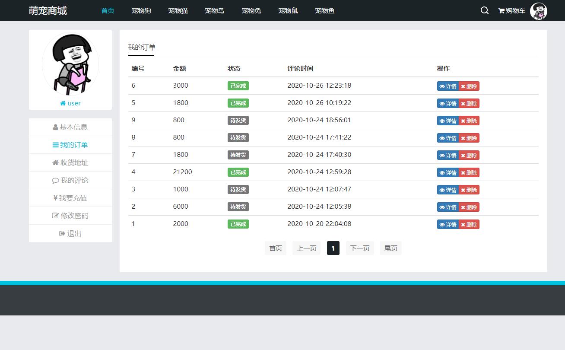Click the search magnifier icon in navbar

484,10
